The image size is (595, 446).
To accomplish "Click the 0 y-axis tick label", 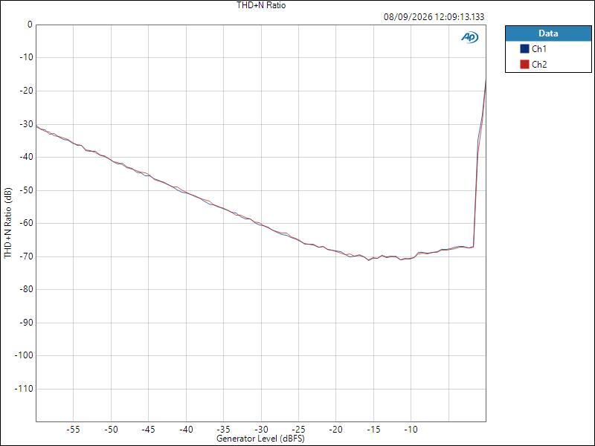I will click(x=30, y=25).
